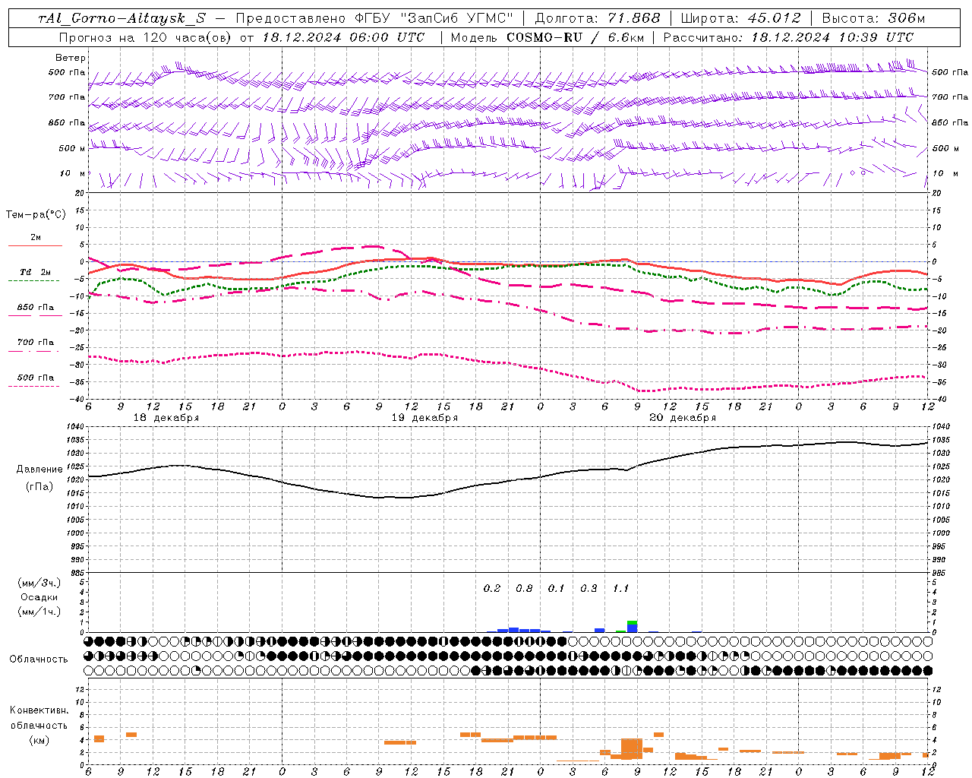Click the Тем-ра(°C) axis title
The height and width of the screenshot is (778, 972).
(x=36, y=215)
